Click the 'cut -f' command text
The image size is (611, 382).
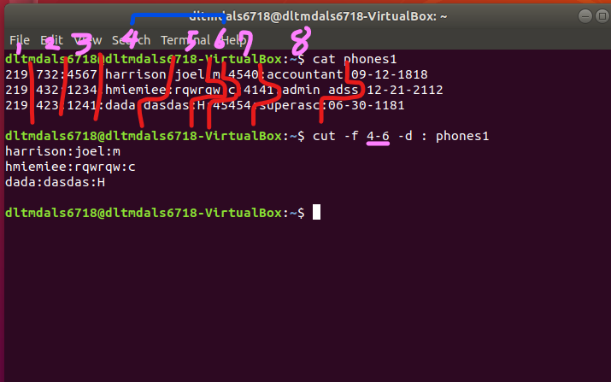[x=336, y=136]
